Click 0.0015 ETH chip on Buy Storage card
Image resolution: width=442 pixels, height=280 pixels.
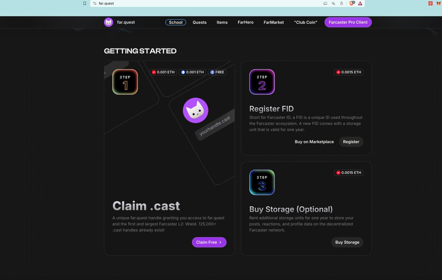coord(349,172)
